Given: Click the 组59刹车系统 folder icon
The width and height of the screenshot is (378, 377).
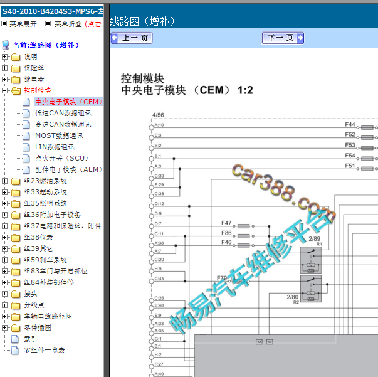Looking at the screenshot, I should [x=16, y=260].
